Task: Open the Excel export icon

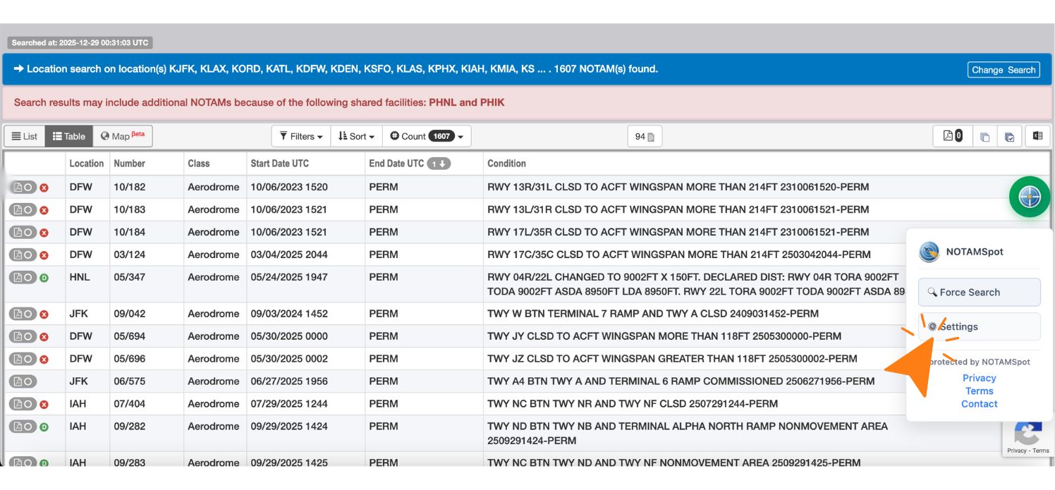Action: coord(1037,136)
